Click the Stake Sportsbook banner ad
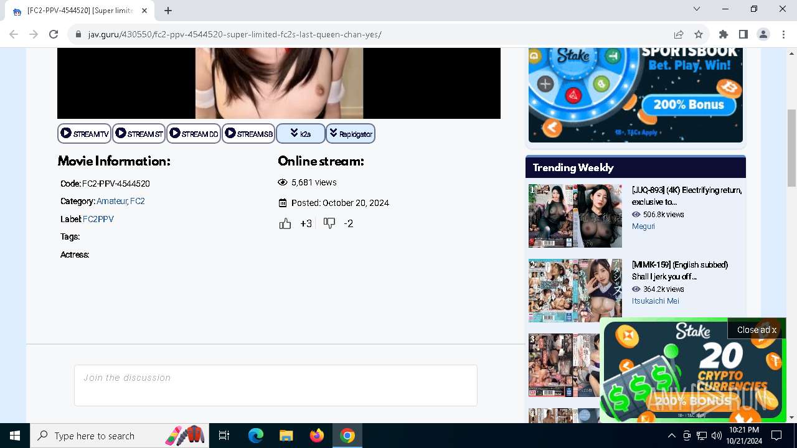 tap(636, 95)
